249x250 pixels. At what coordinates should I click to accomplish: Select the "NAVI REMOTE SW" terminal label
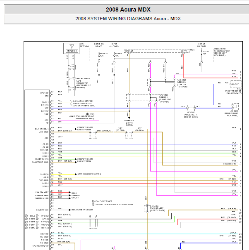tap(41, 246)
